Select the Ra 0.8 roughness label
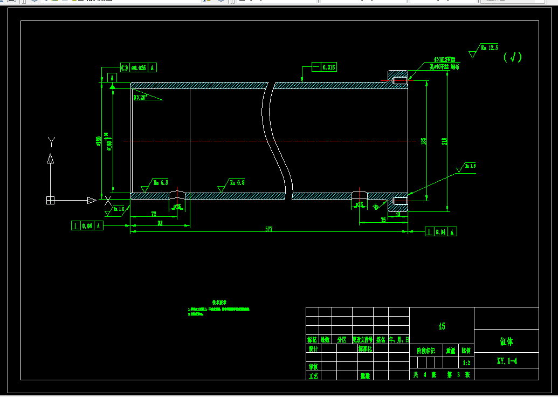 coord(237,182)
